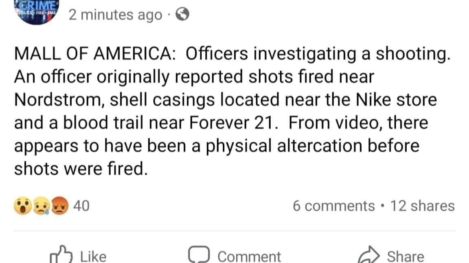Click the Like button

[x=79, y=256]
